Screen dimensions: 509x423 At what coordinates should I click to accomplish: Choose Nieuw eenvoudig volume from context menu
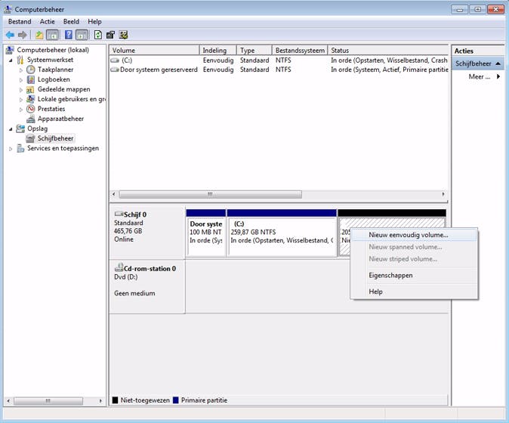click(408, 235)
